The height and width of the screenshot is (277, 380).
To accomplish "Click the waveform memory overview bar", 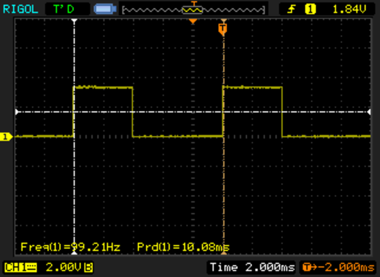I will pos(194,10).
